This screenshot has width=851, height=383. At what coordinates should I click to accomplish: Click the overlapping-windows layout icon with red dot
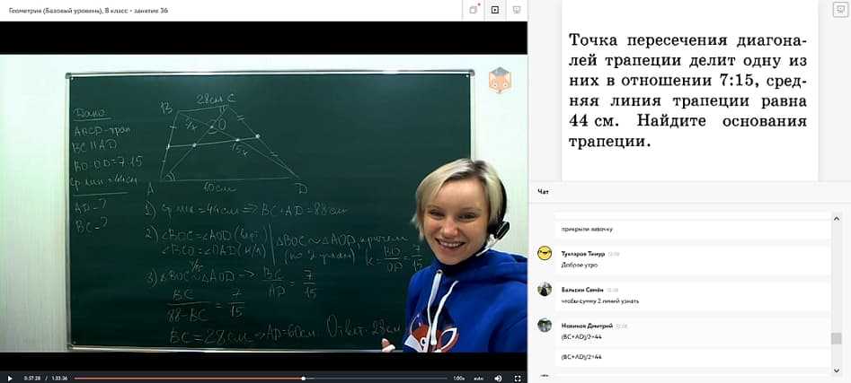474,10
